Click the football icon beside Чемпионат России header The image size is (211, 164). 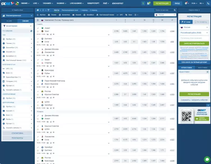(38, 20)
